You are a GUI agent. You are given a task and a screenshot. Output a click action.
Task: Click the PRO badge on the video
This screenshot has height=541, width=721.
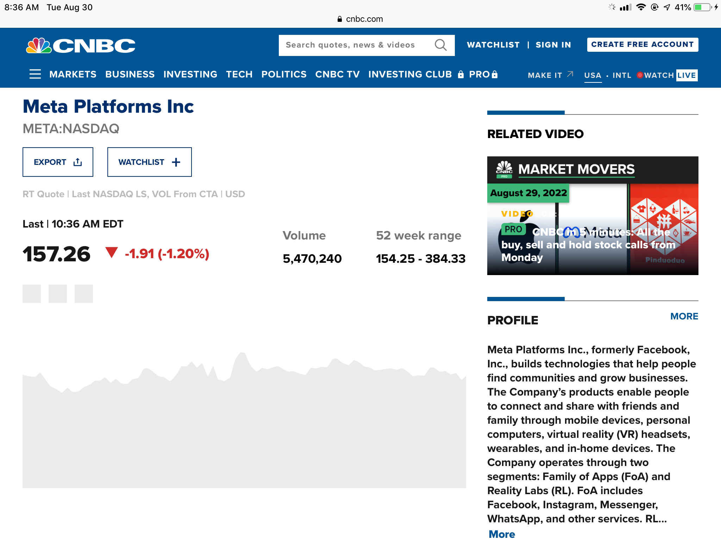[x=513, y=229]
